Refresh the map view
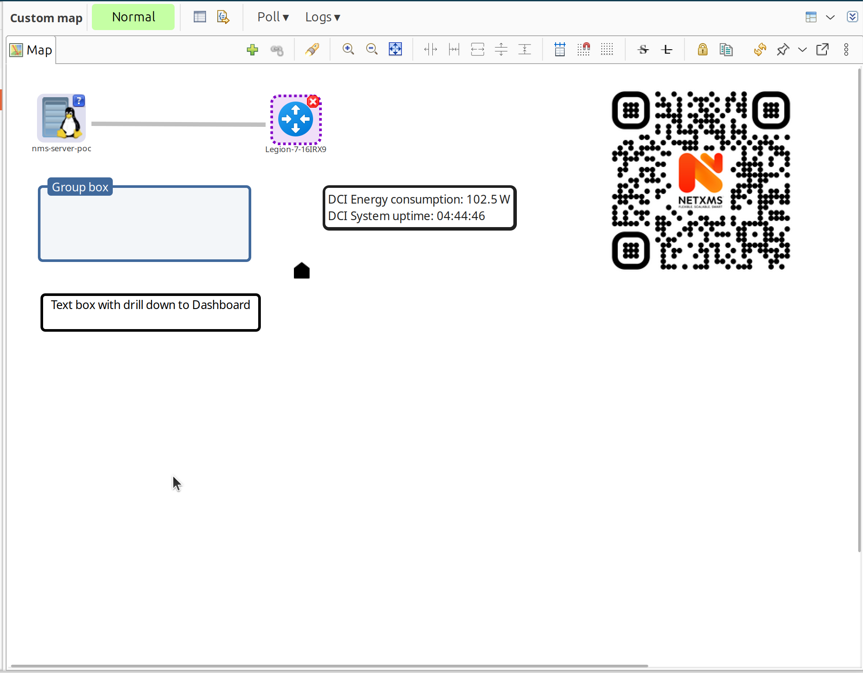 759,49
